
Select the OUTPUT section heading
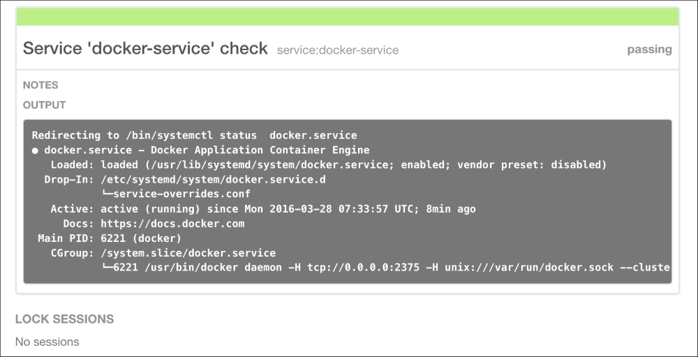(44, 105)
